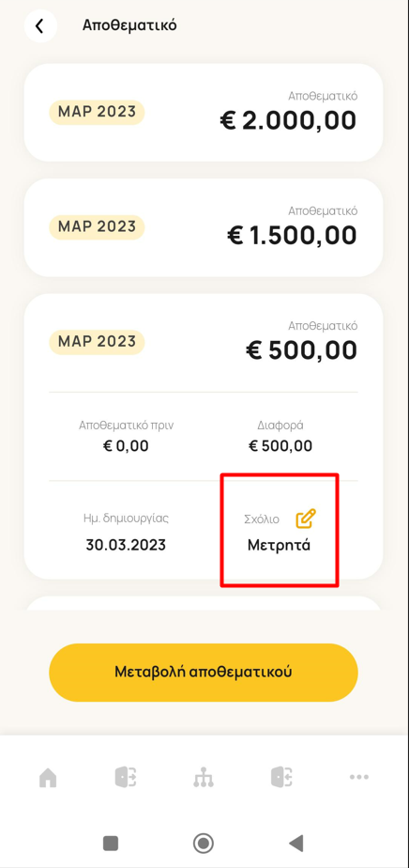
Task: Open the partially visible card below € 500,00
Action: click(x=204, y=603)
